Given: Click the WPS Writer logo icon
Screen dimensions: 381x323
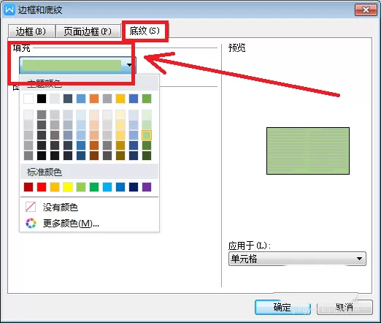Looking at the screenshot, I should 9,10.
